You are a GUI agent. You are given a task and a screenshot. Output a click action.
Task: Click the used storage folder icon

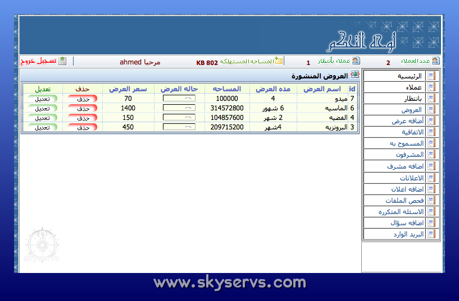(279, 61)
